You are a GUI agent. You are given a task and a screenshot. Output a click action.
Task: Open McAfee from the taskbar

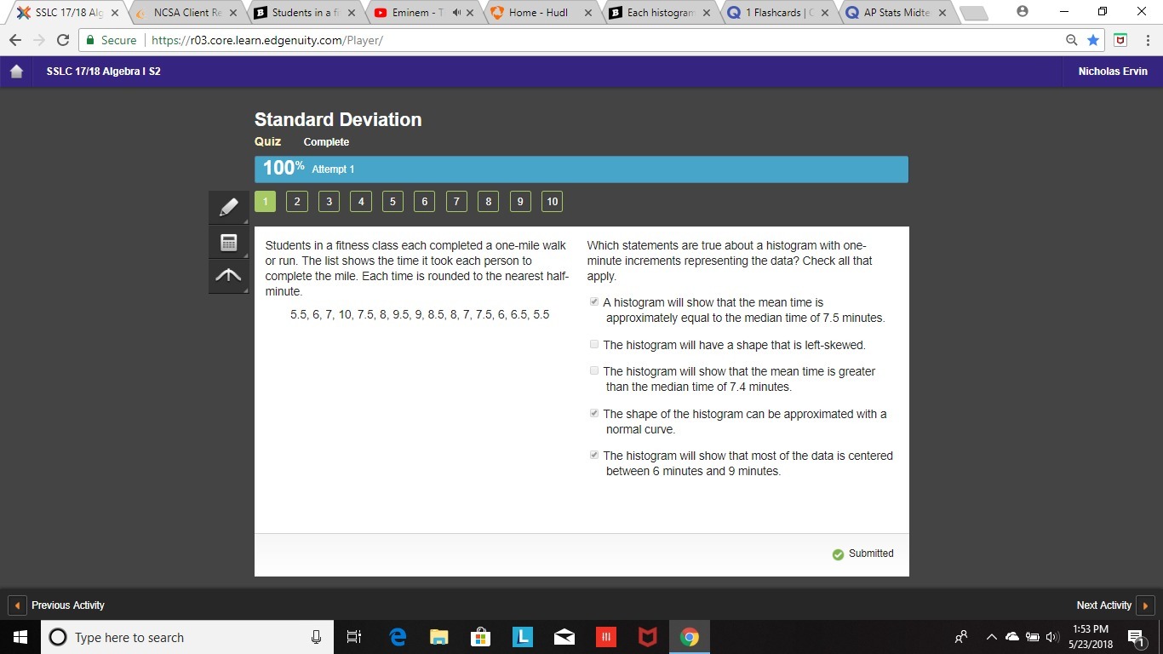tap(648, 637)
